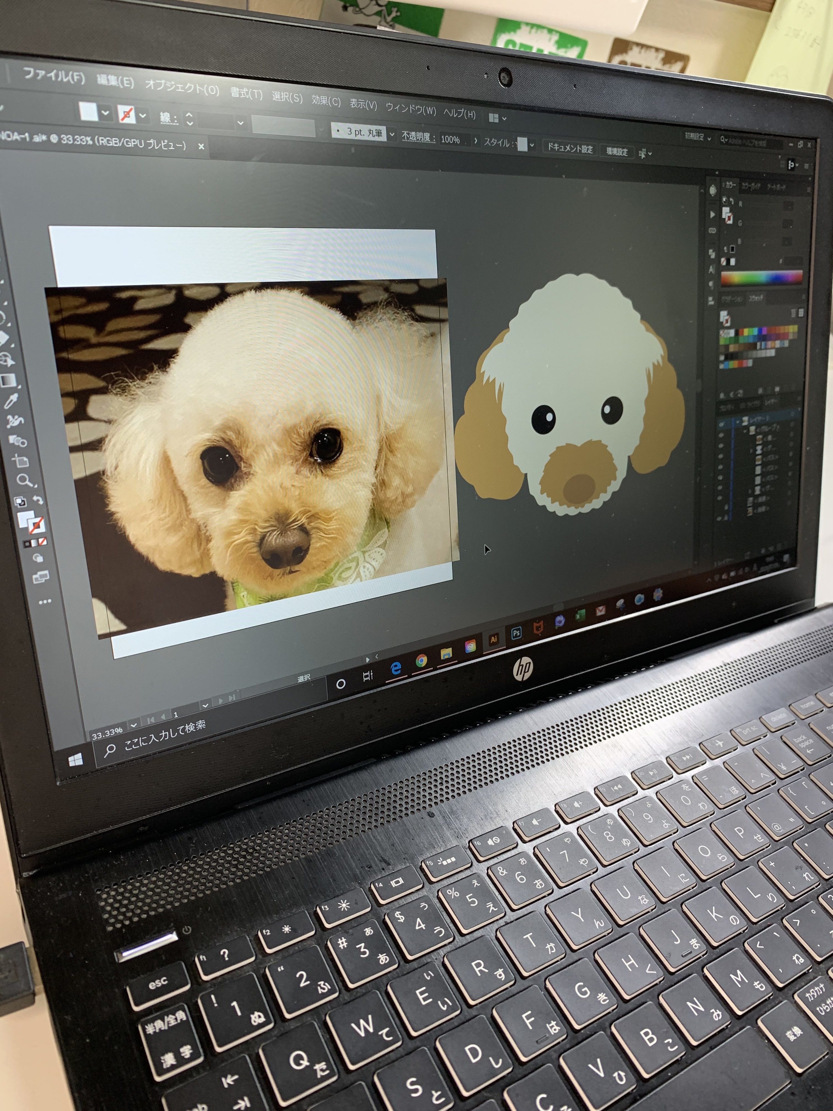Open the Links chain icon in dock
Image resolution: width=833 pixels, height=1111 pixels.
pos(712,231)
